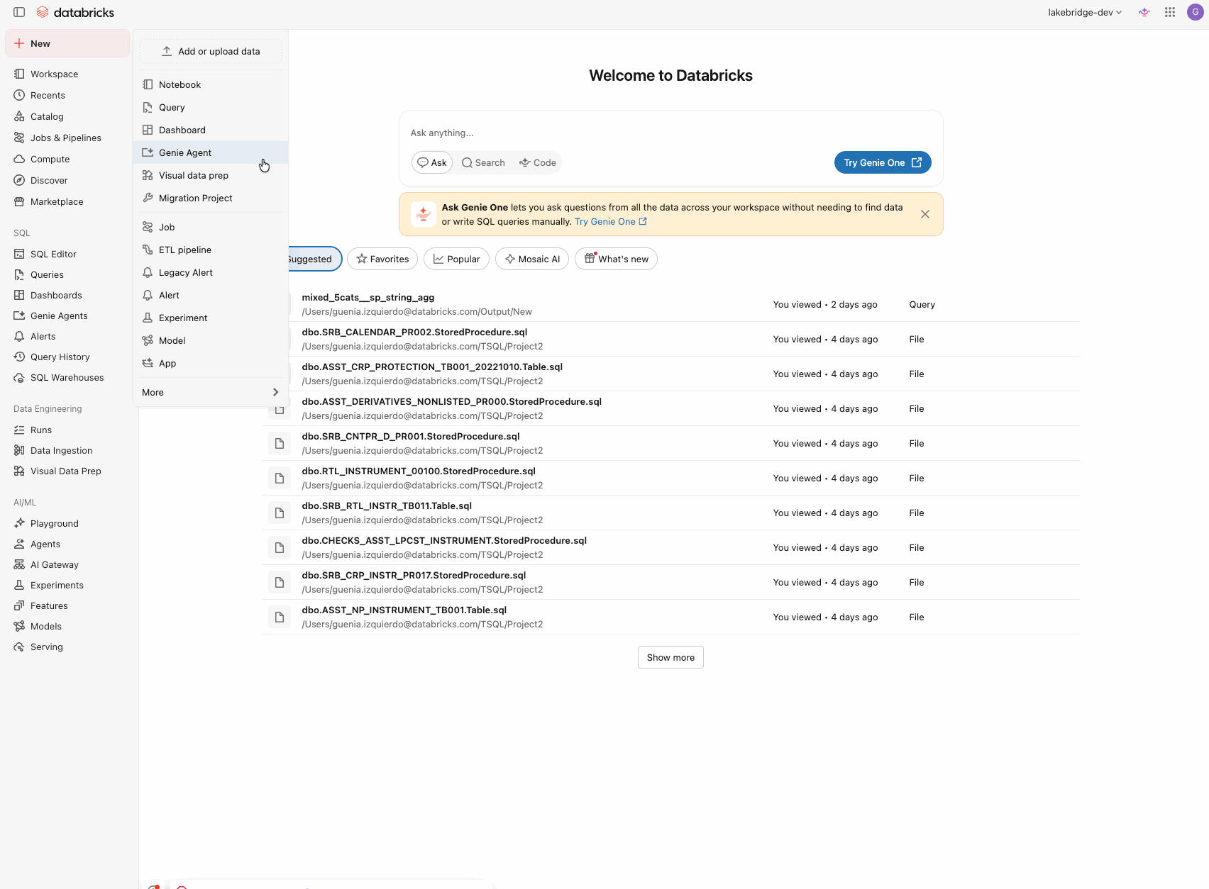This screenshot has width=1209, height=889.
Task: Click the Playground sparkle icon
Action: [19, 523]
